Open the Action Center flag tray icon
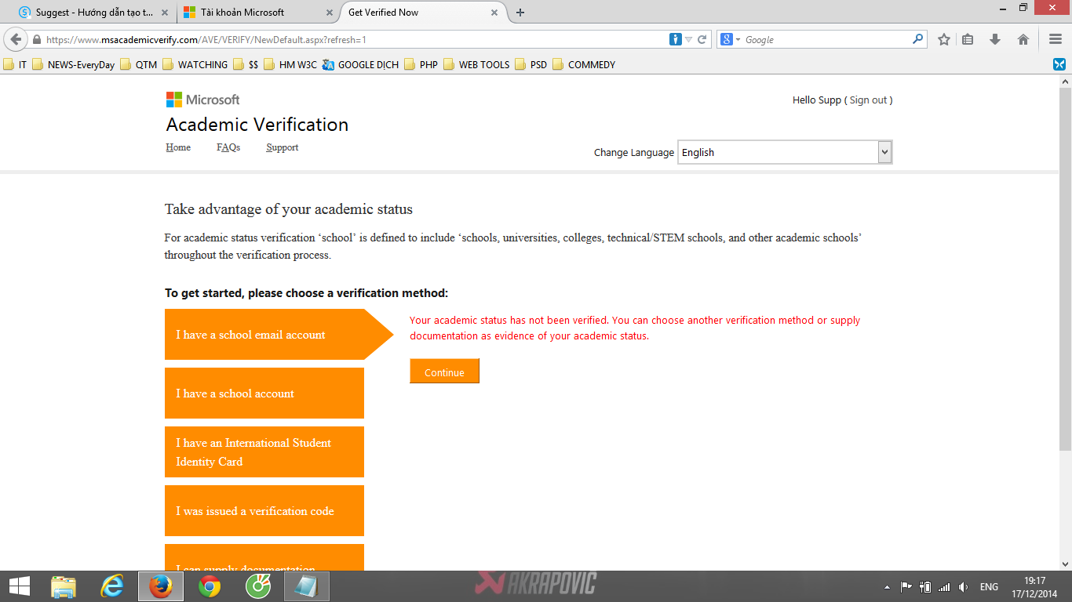 coord(906,587)
